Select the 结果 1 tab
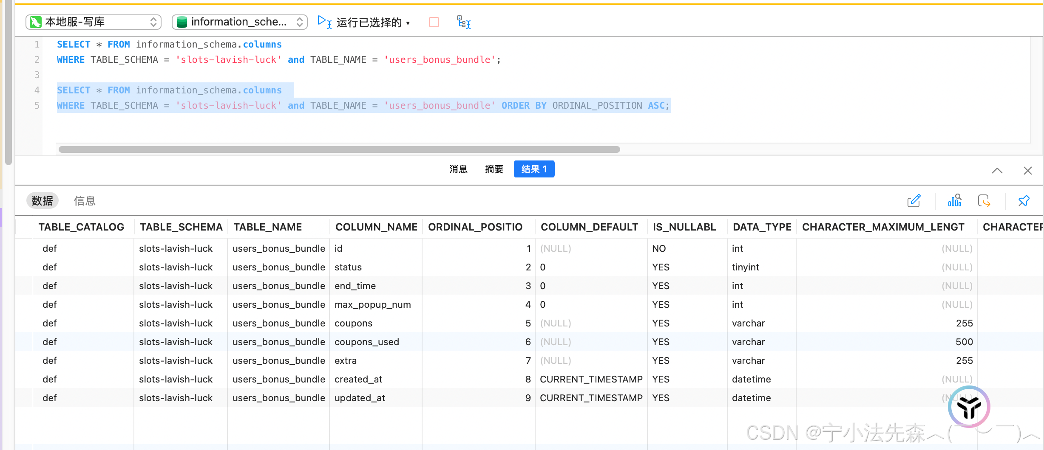The width and height of the screenshot is (1044, 450). (534, 169)
